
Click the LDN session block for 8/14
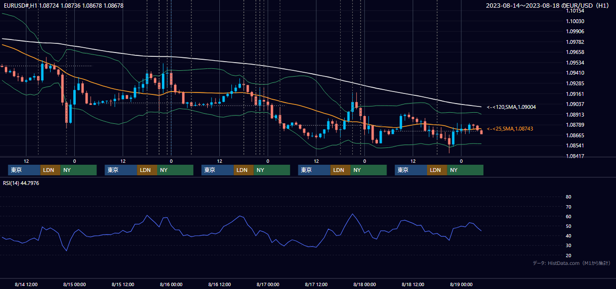(50, 170)
